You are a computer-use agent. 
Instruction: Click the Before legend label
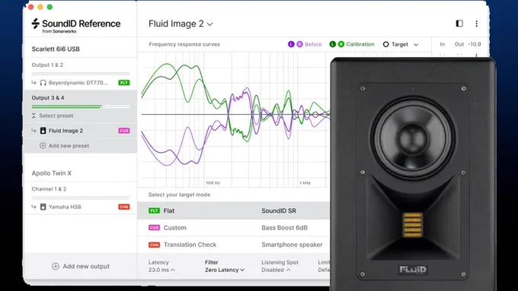pyautogui.click(x=313, y=44)
